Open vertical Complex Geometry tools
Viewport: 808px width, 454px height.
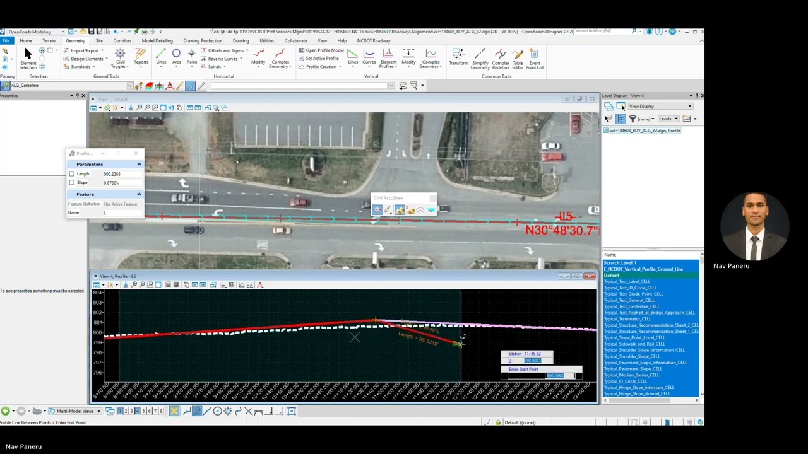tap(431, 58)
